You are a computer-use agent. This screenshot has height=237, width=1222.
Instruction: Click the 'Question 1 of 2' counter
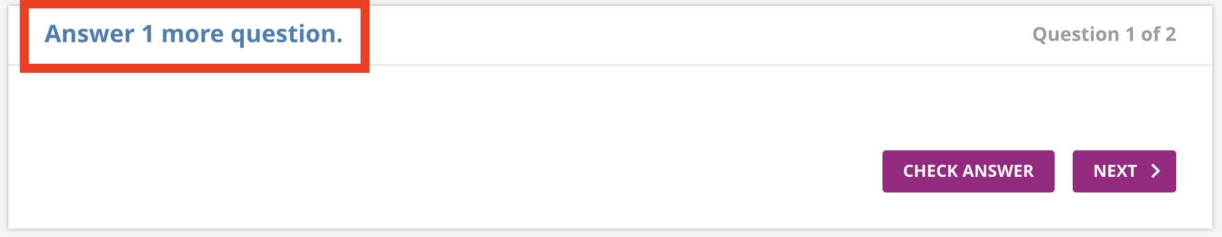(x=1104, y=34)
